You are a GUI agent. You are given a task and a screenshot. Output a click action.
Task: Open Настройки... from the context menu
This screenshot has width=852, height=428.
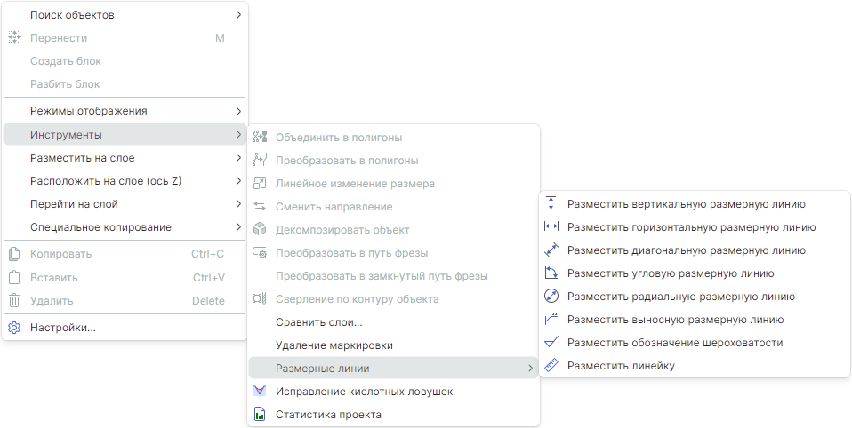tap(125, 328)
